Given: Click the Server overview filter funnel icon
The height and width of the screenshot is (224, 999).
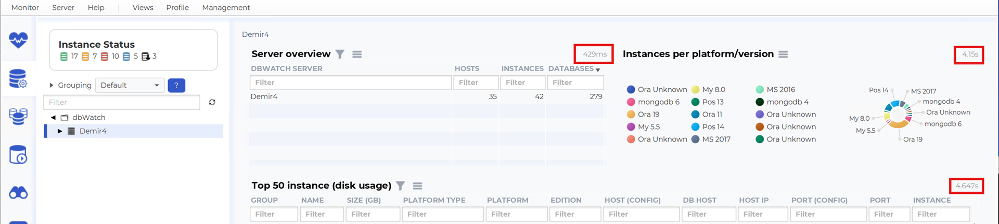Looking at the screenshot, I should (x=340, y=54).
